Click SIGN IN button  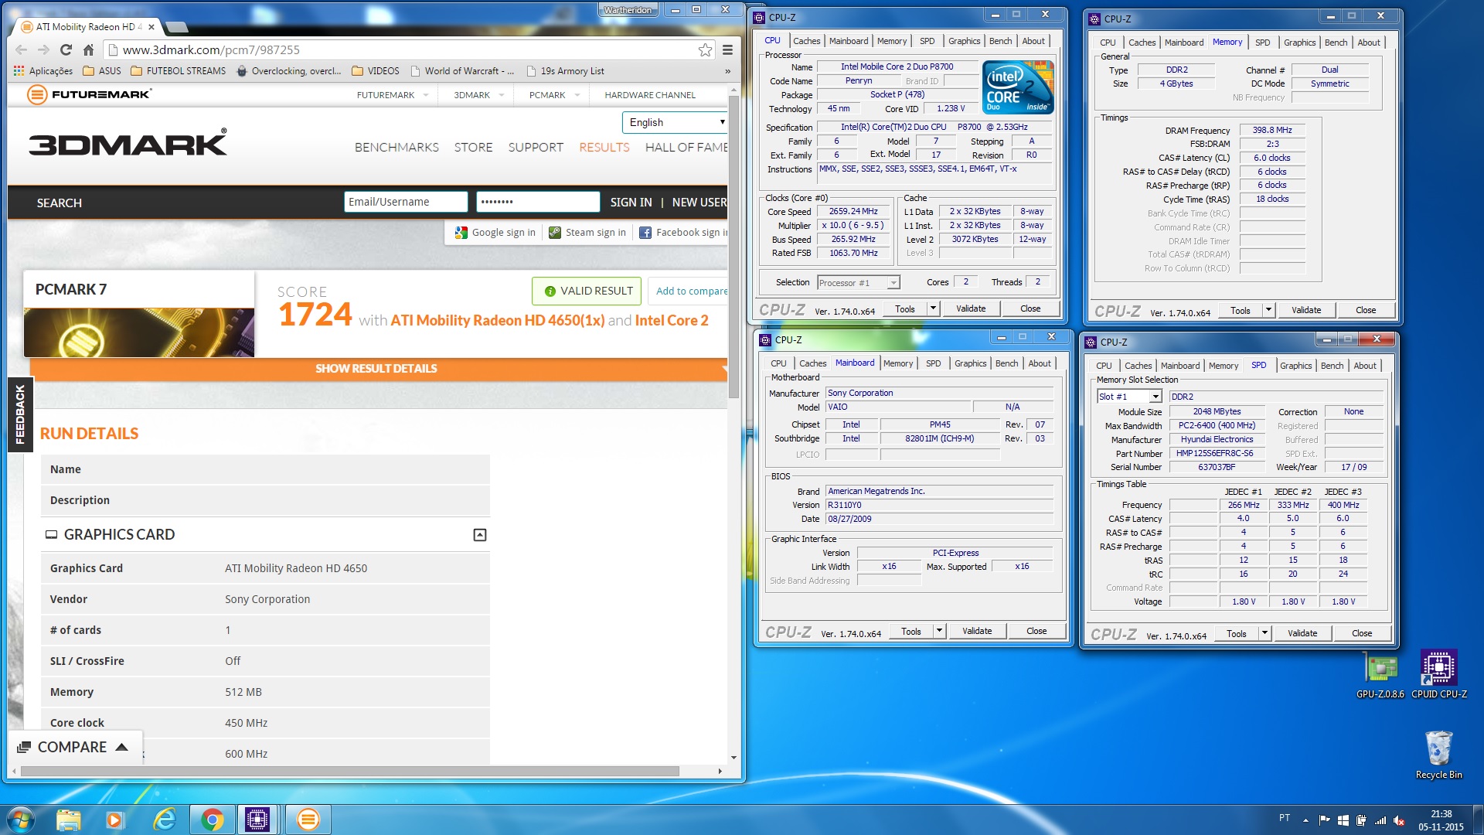click(x=631, y=203)
